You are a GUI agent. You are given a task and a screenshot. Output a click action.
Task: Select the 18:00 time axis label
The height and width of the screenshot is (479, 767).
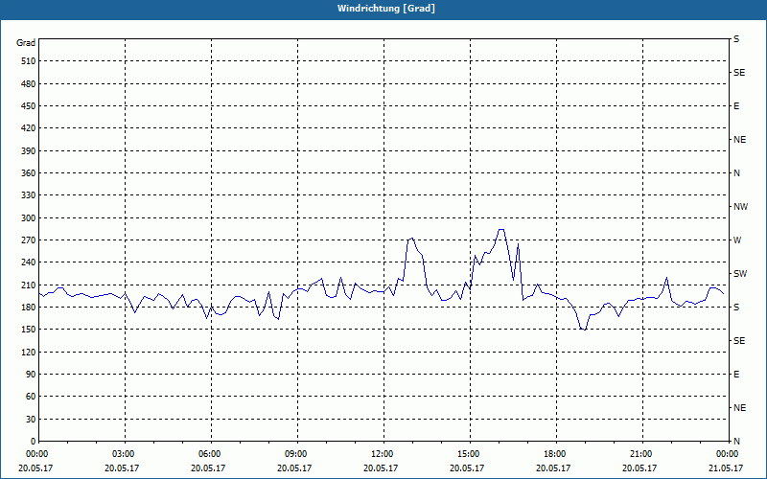(x=556, y=454)
